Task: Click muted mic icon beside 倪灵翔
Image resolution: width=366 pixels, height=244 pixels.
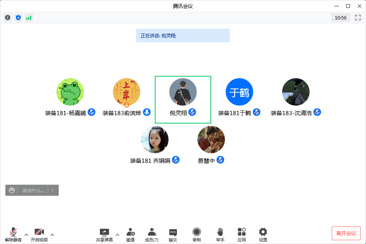Action: pos(192,112)
